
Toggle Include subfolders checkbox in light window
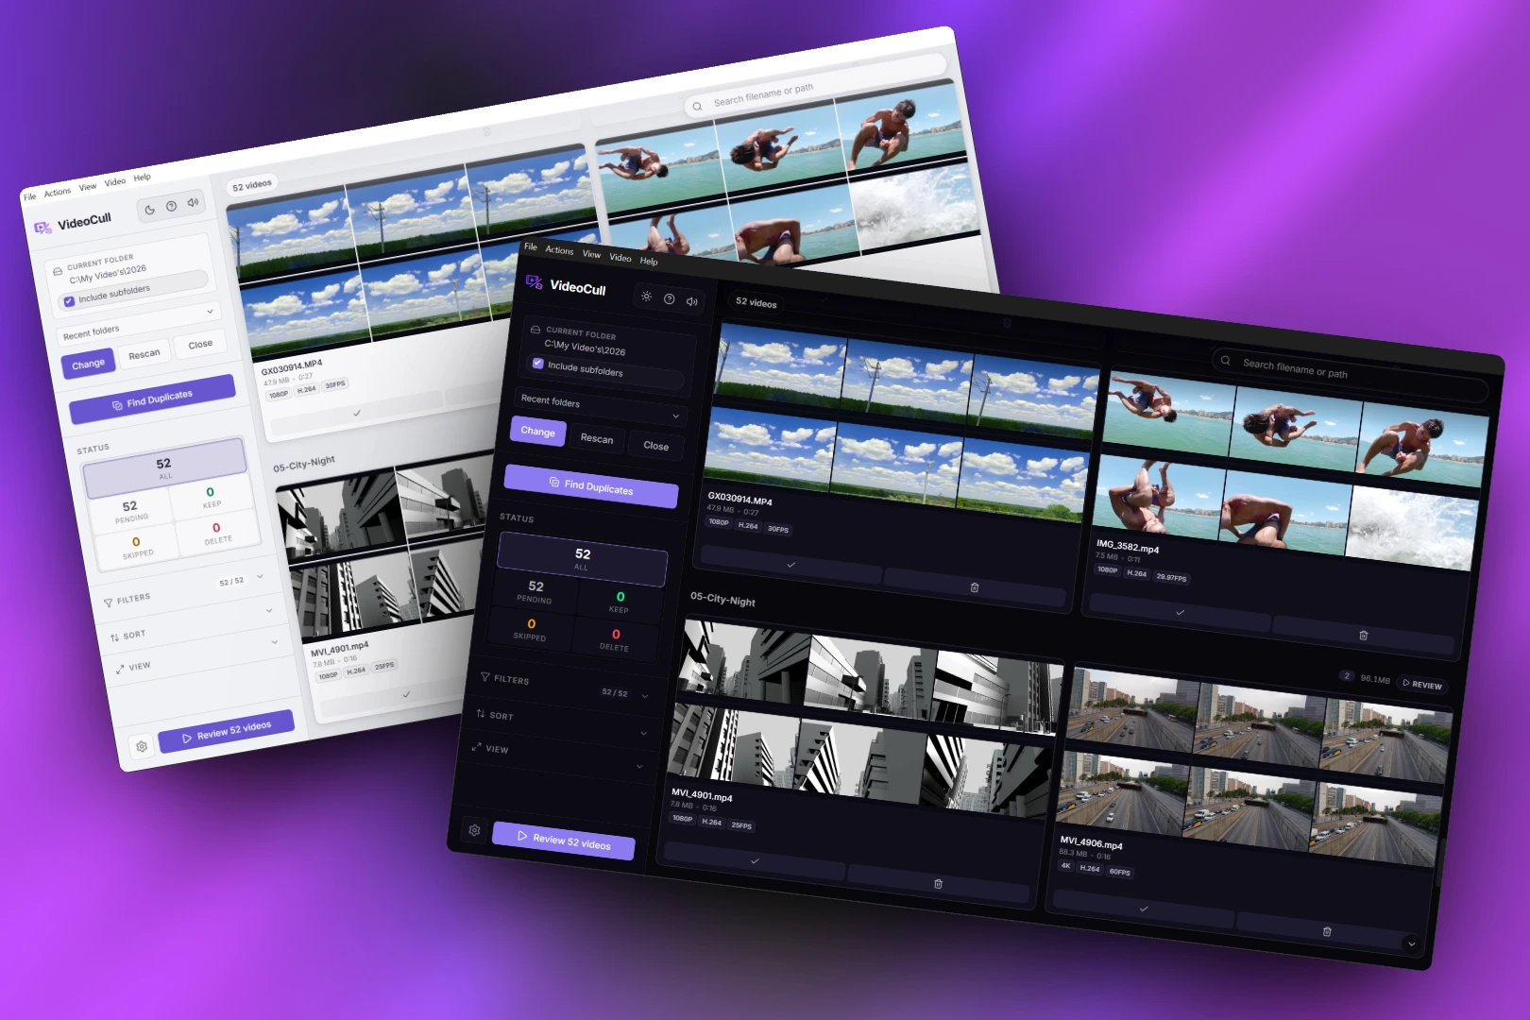pyautogui.click(x=69, y=301)
